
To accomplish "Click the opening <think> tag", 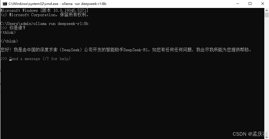I will [8, 32].
